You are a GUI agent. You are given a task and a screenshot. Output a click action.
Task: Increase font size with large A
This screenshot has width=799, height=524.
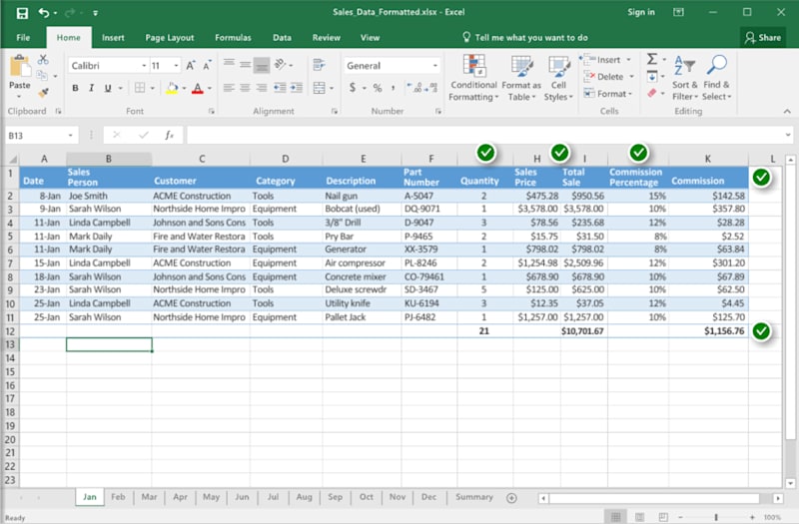190,65
